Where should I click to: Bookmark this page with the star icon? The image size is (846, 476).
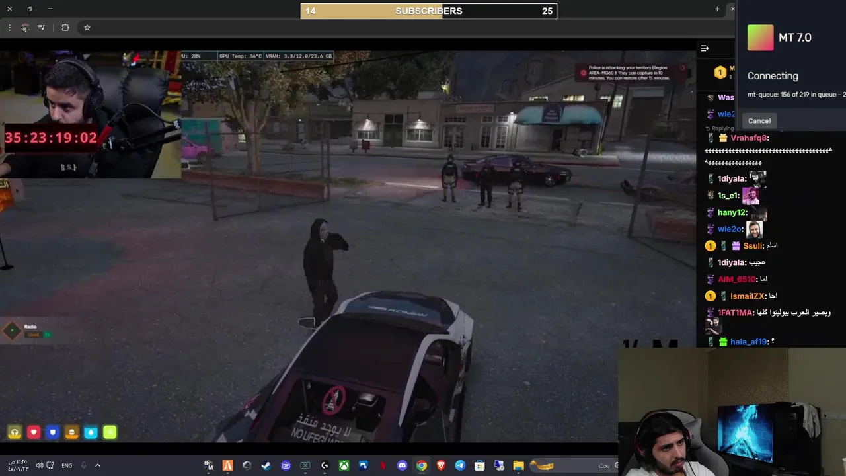[87, 28]
